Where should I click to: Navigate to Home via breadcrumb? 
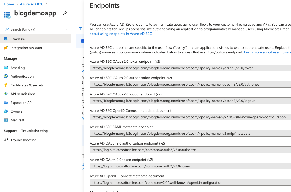tap(9, 4)
